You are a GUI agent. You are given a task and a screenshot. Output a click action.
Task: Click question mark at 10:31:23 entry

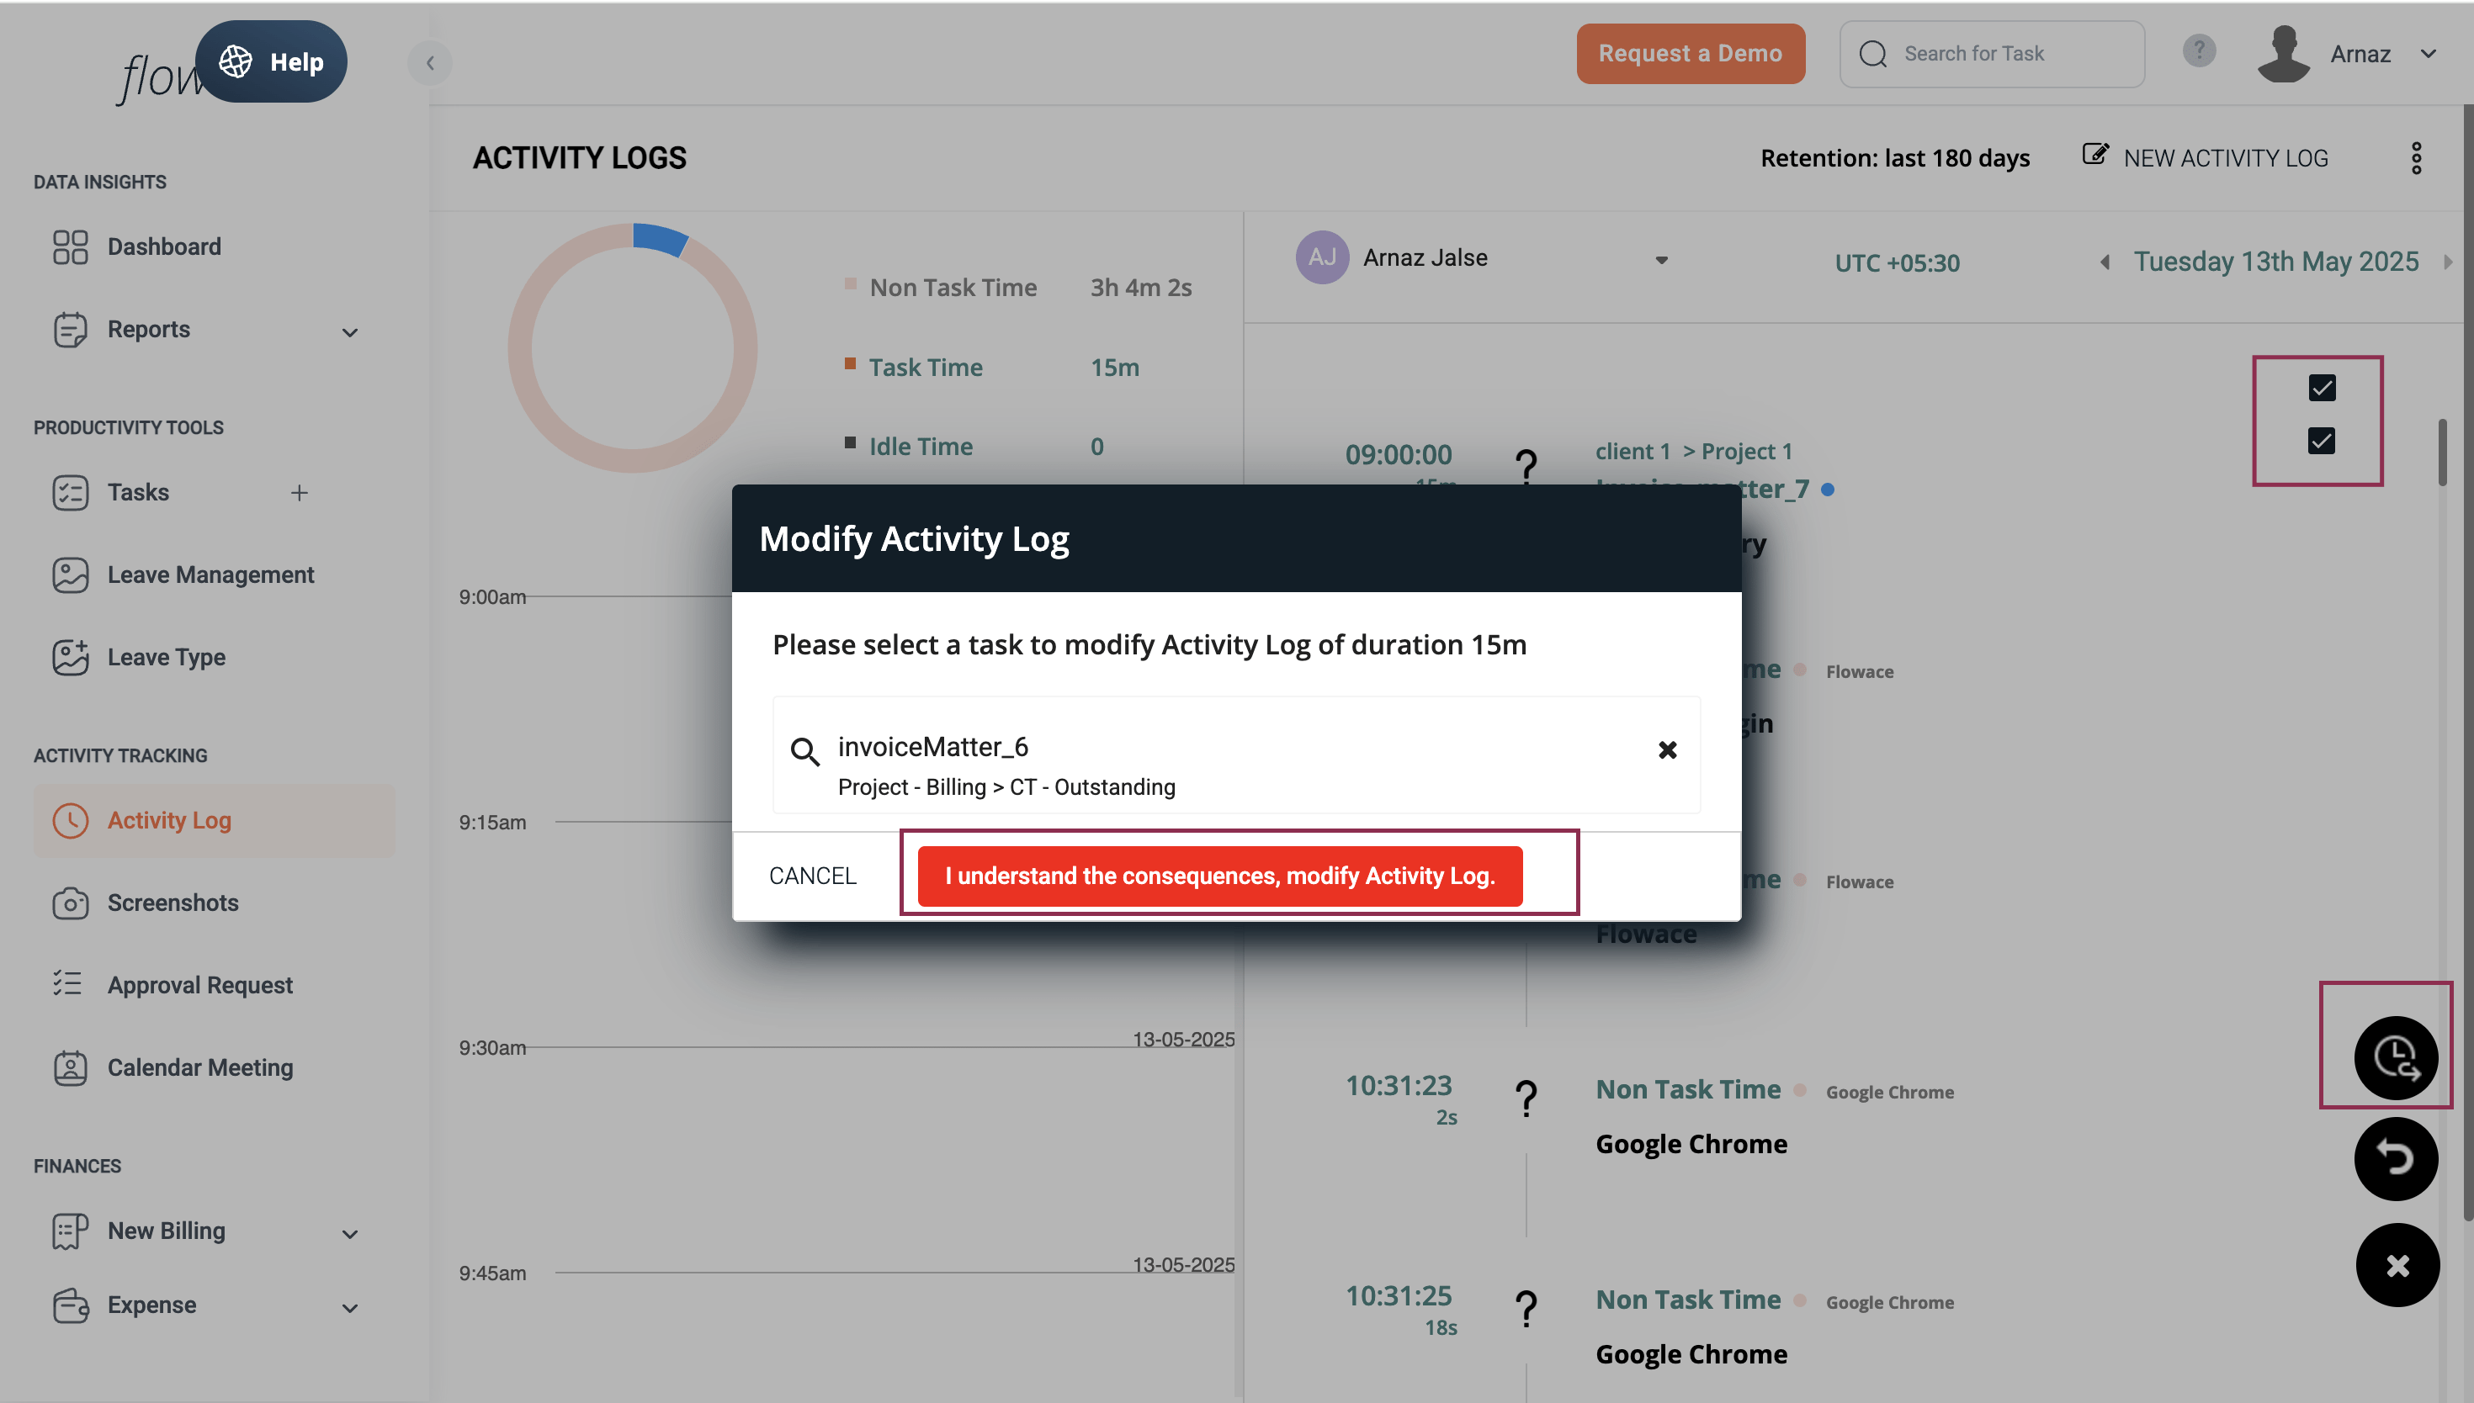point(1526,1098)
